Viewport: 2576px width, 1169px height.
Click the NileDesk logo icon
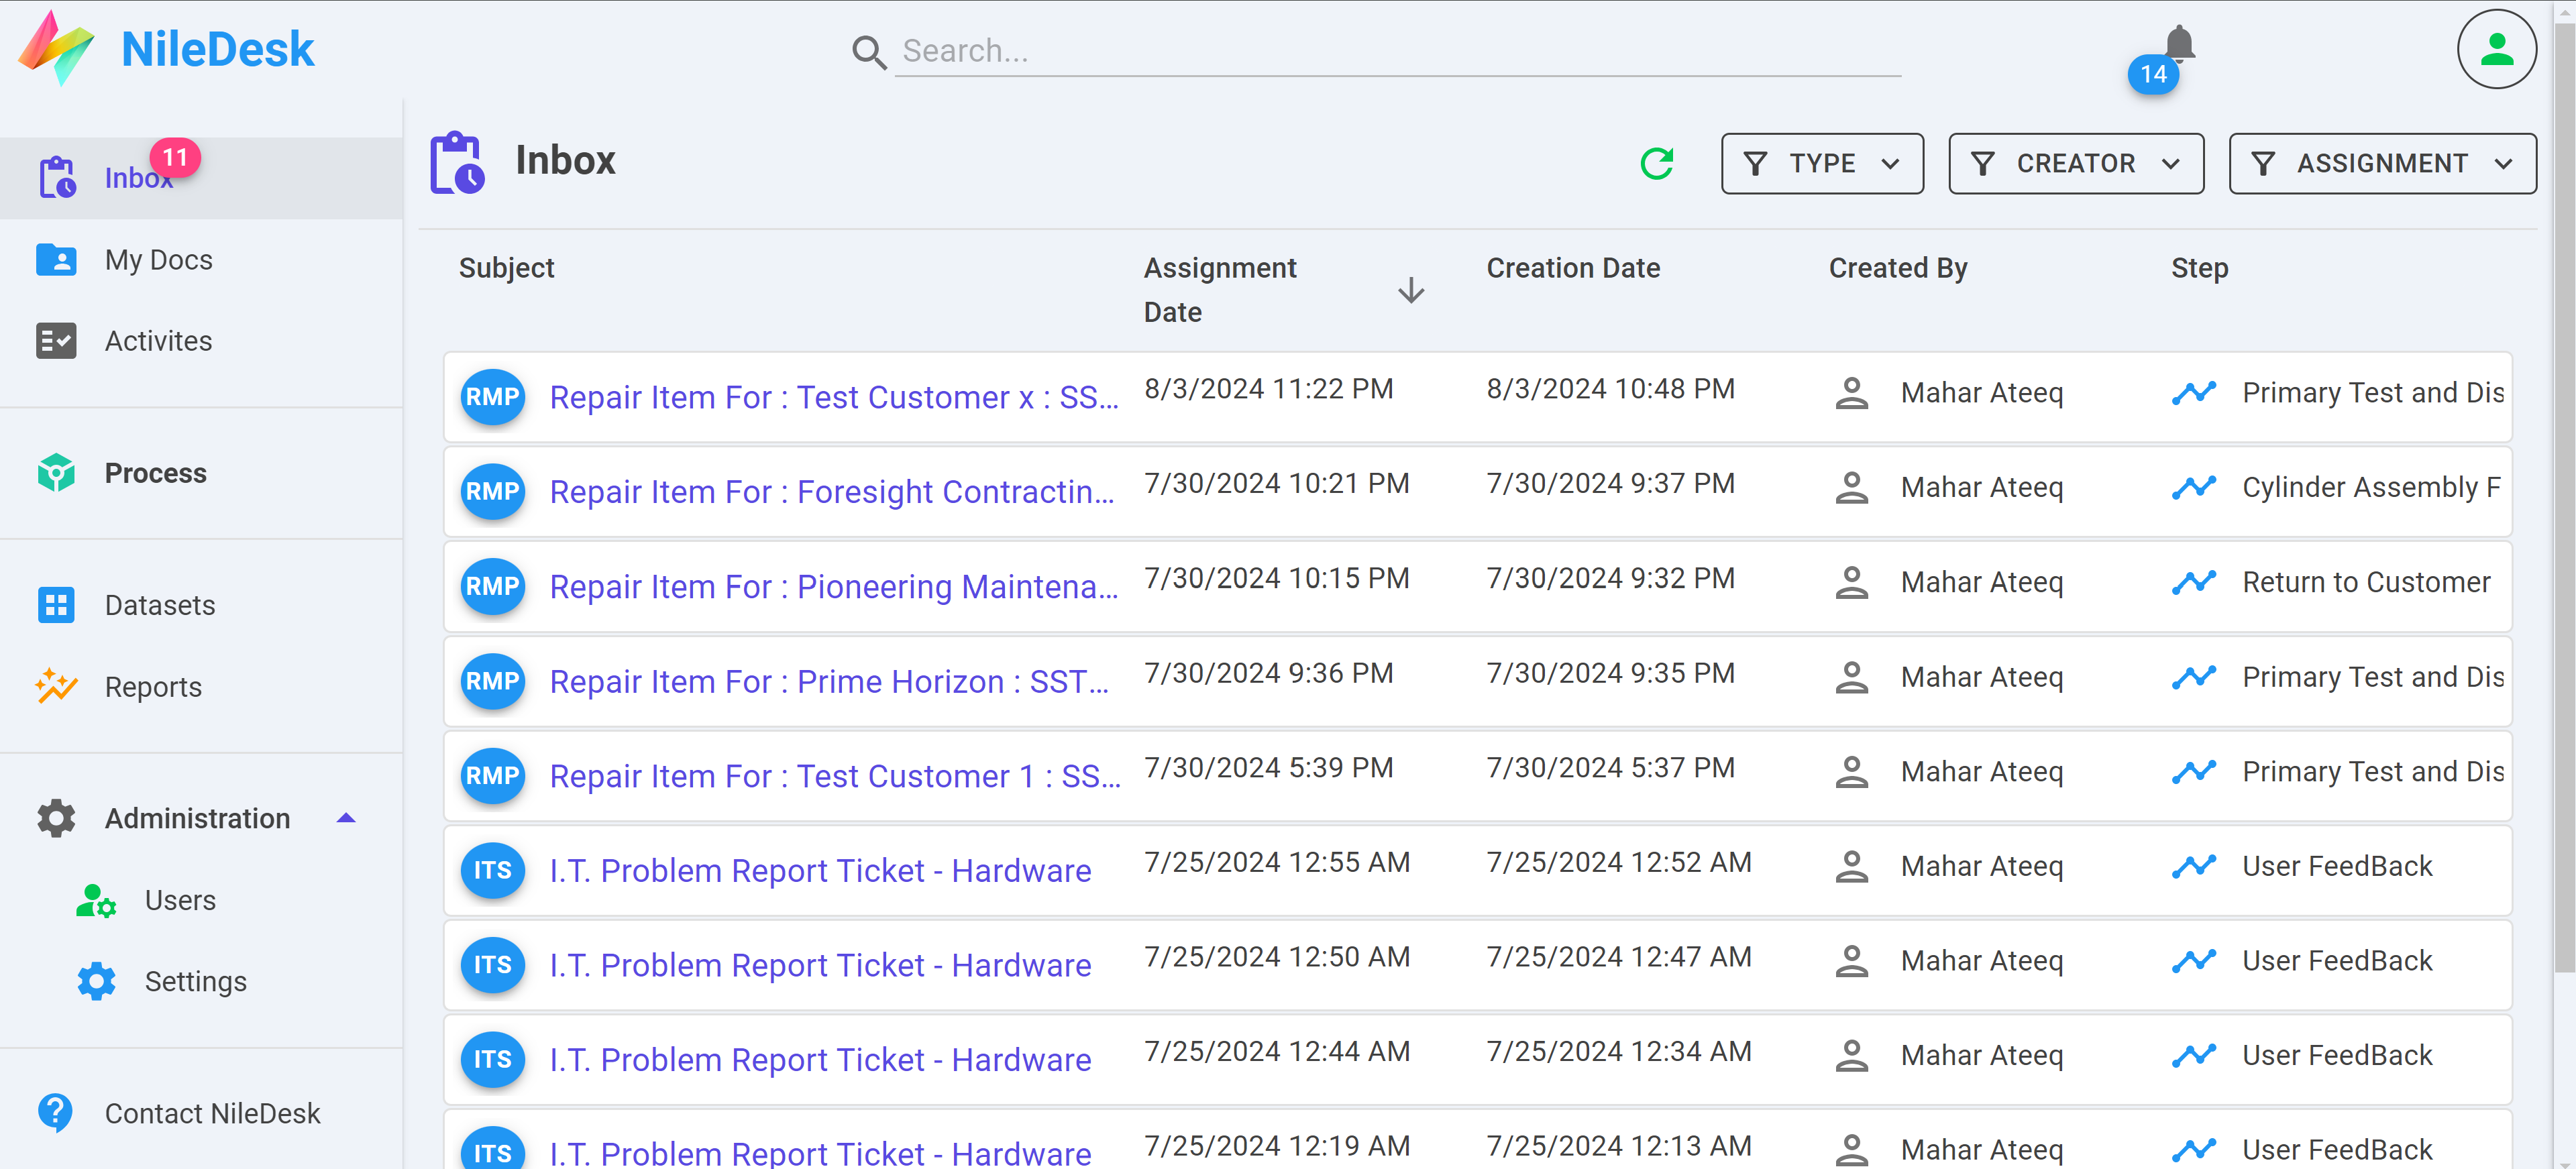point(56,49)
